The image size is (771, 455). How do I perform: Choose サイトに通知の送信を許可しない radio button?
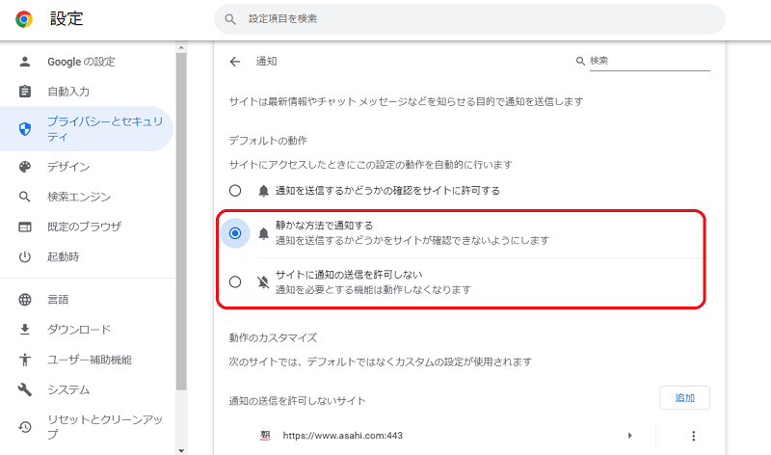click(235, 281)
